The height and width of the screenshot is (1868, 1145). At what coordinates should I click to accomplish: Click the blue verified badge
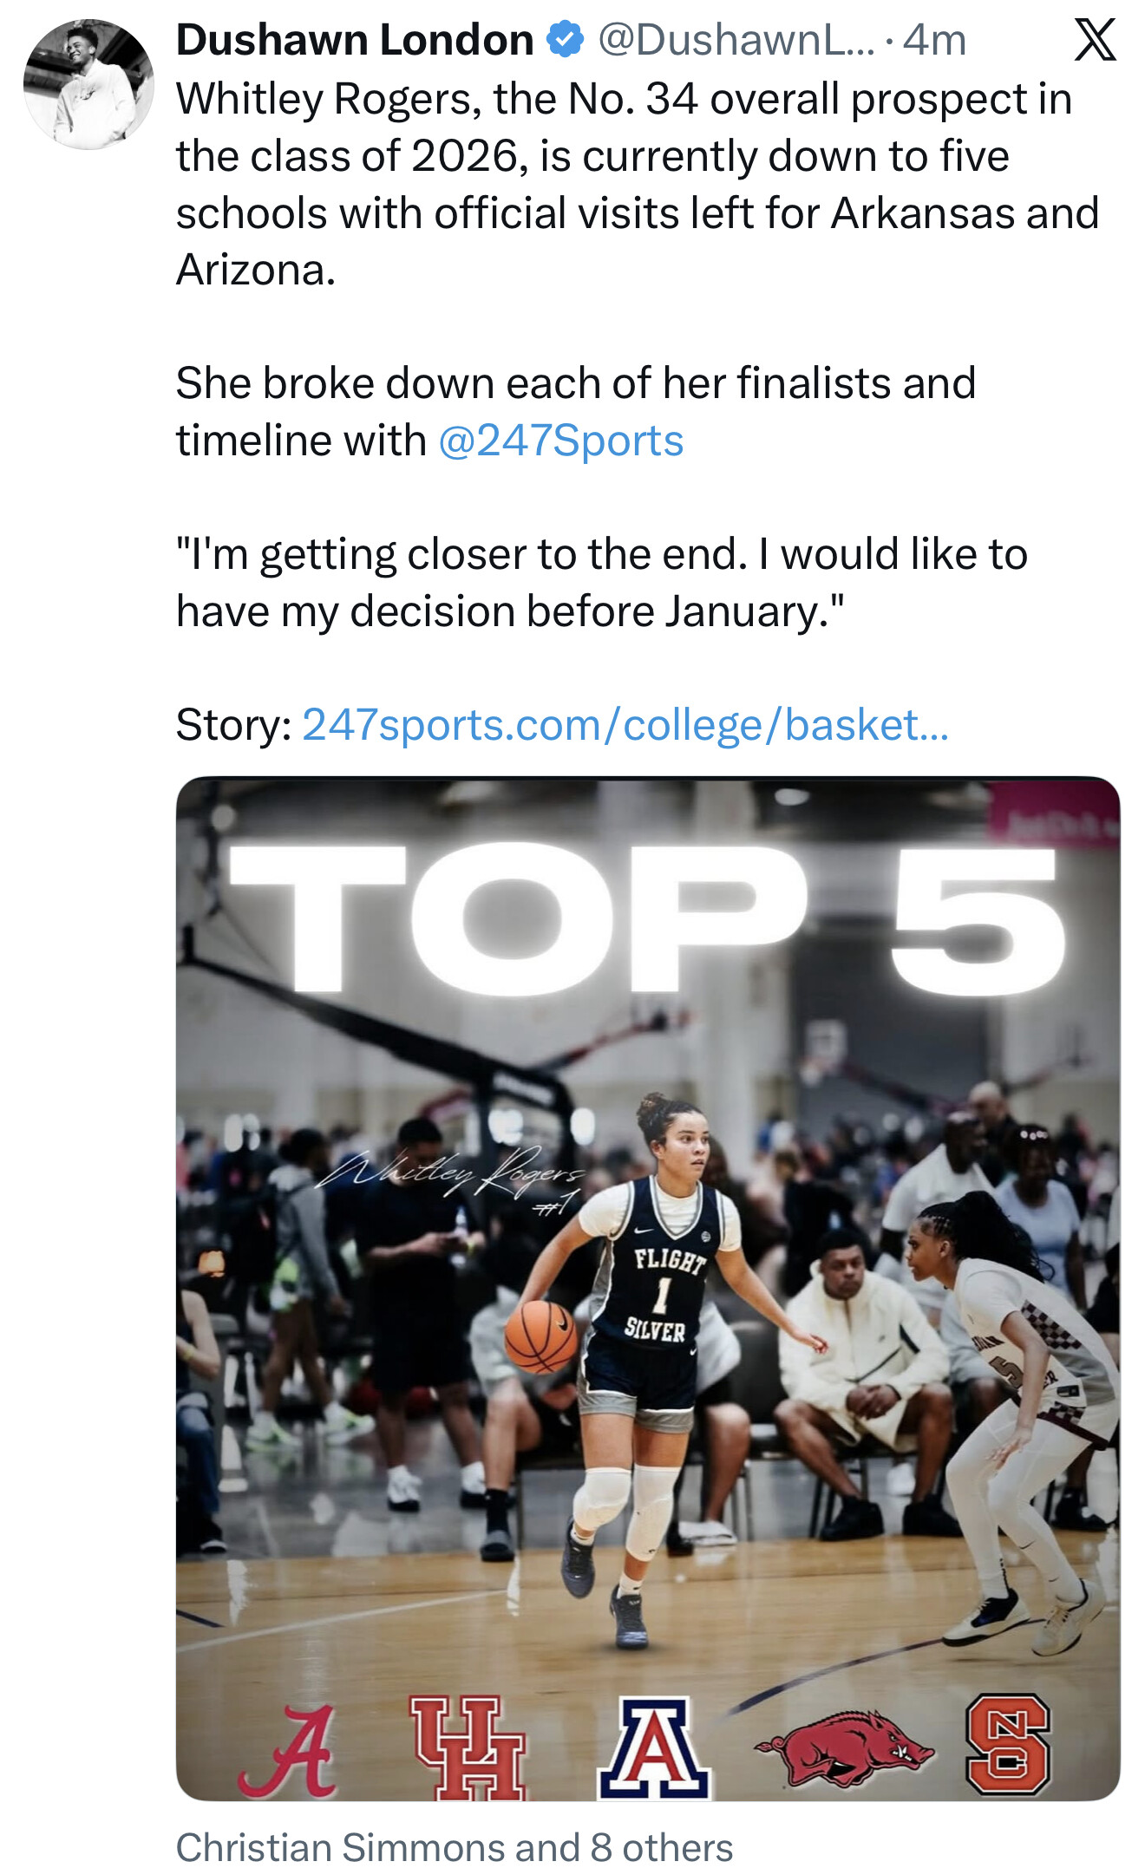click(x=565, y=40)
